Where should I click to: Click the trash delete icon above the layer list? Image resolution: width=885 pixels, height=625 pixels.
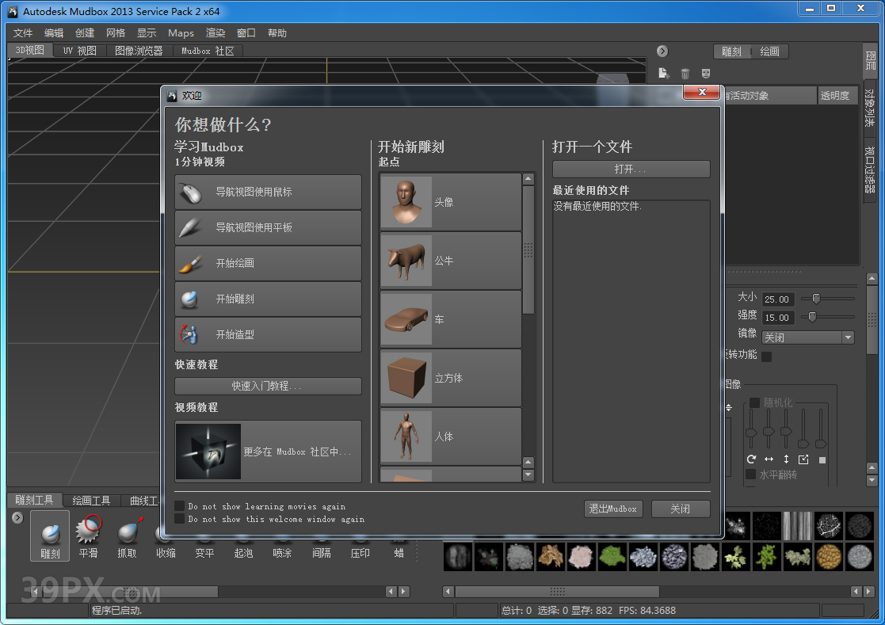click(x=685, y=72)
